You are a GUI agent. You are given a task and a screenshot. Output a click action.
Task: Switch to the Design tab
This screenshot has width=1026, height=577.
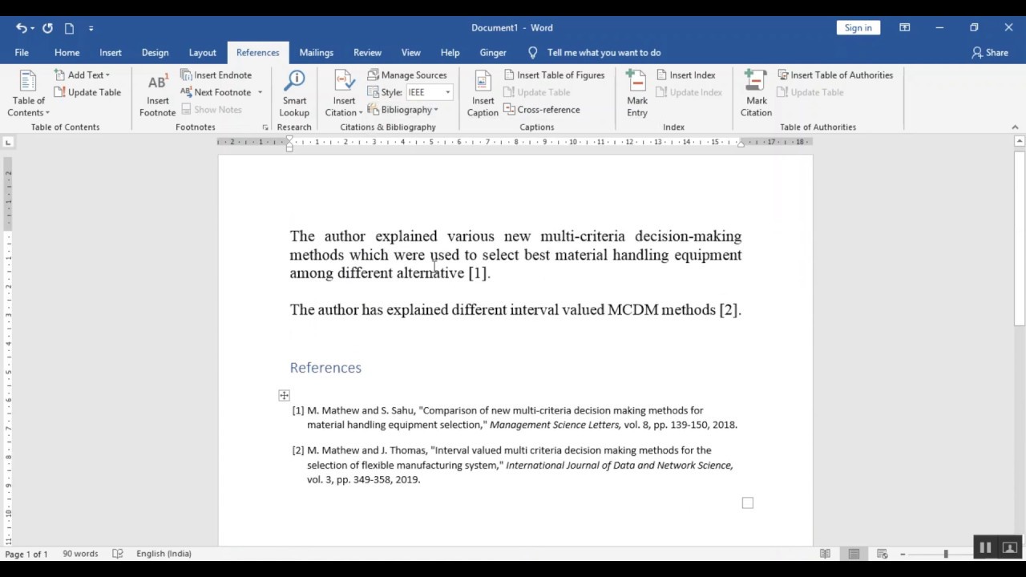(x=155, y=52)
